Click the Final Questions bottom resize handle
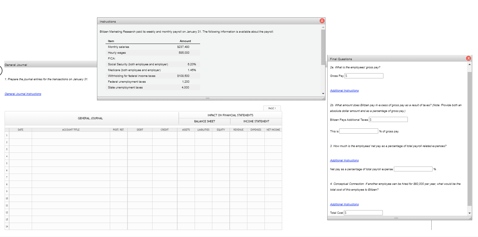Screen dimensions: 478x237 (x=396, y=218)
